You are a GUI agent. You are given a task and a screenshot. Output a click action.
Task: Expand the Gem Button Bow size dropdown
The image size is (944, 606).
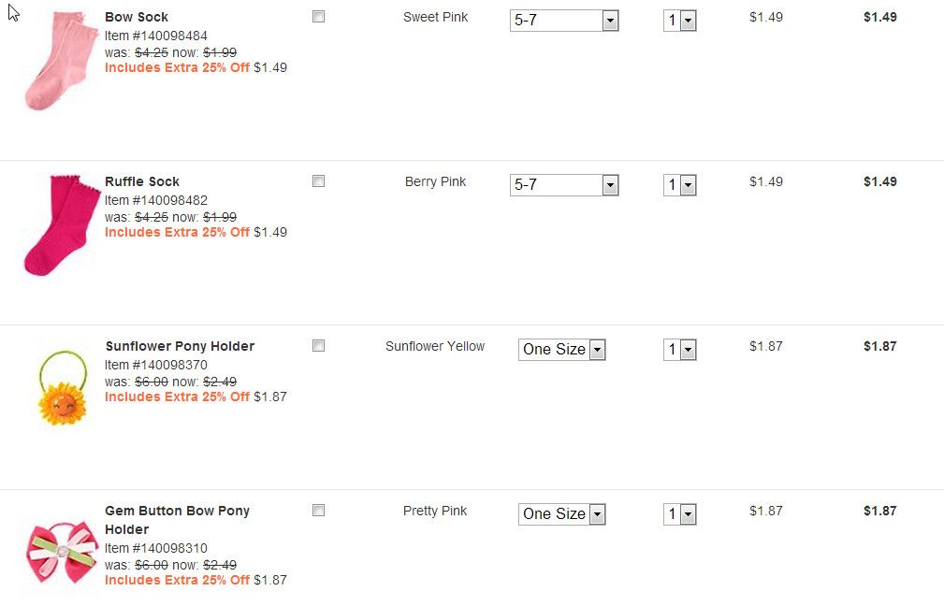pyautogui.click(x=562, y=514)
